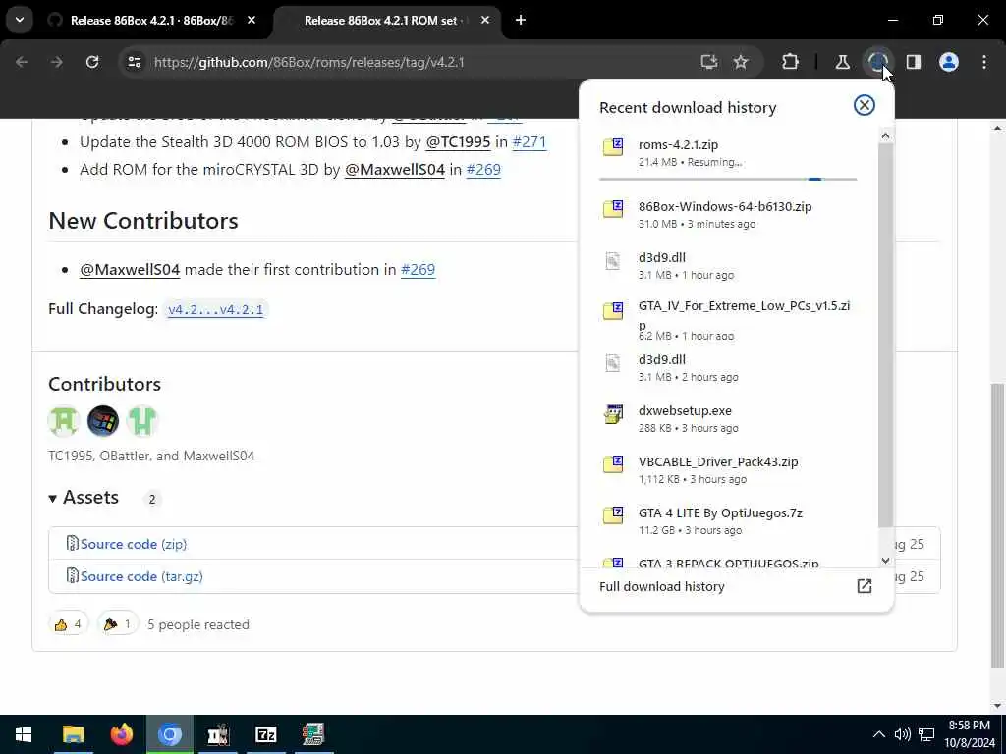The height and width of the screenshot is (754, 1006).
Task: Click the GTA_IV_For_Extreme_Low_PCs zip icon
Action: pos(613,311)
